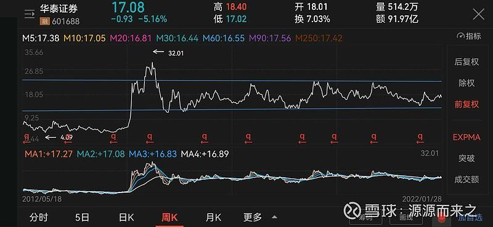Image resolution: width=493 pixels, height=227 pixels.
Task: Tap the 26.85 price axis label
Action: (x=34, y=71)
